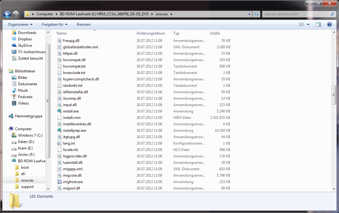
Task: Click the Brennen button
Action: (84, 24)
